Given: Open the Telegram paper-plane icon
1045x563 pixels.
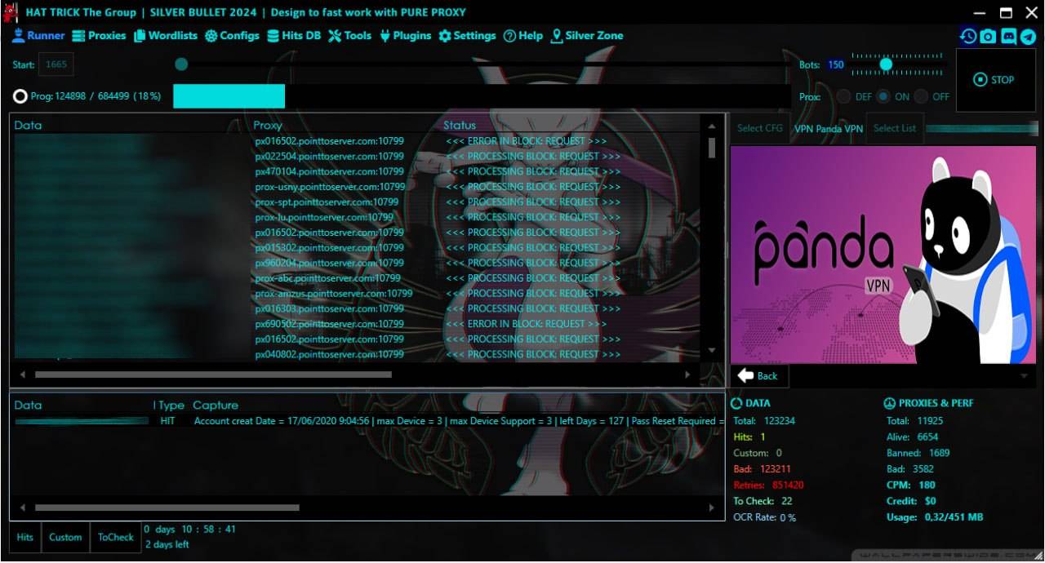Looking at the screenshot, I should tap(1028, 36).
